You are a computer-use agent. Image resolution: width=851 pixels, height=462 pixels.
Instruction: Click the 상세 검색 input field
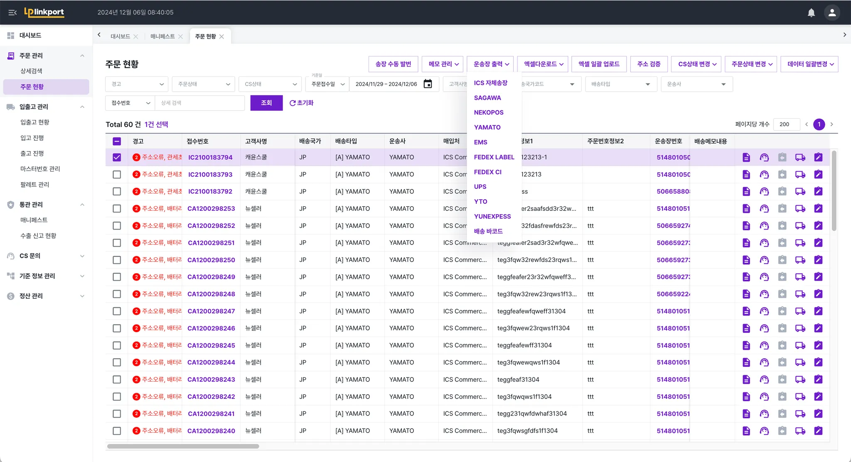tap(199, 103)
